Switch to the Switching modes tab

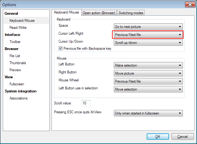[131, 13]
